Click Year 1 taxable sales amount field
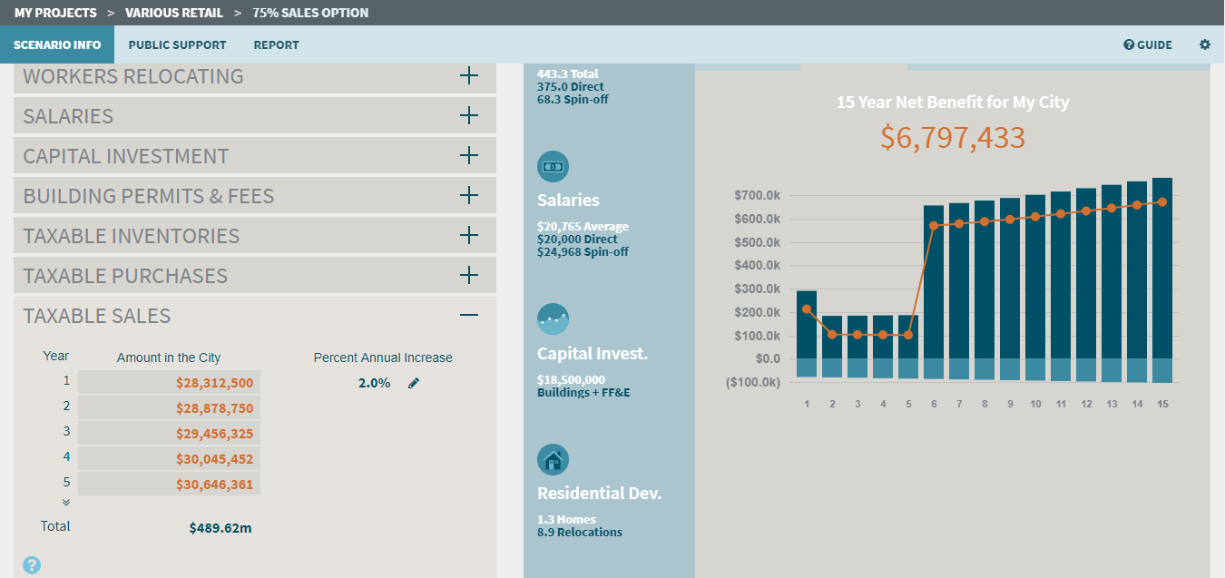The width and height of the screenshot is (1225, 578). [x=170, y=383]
